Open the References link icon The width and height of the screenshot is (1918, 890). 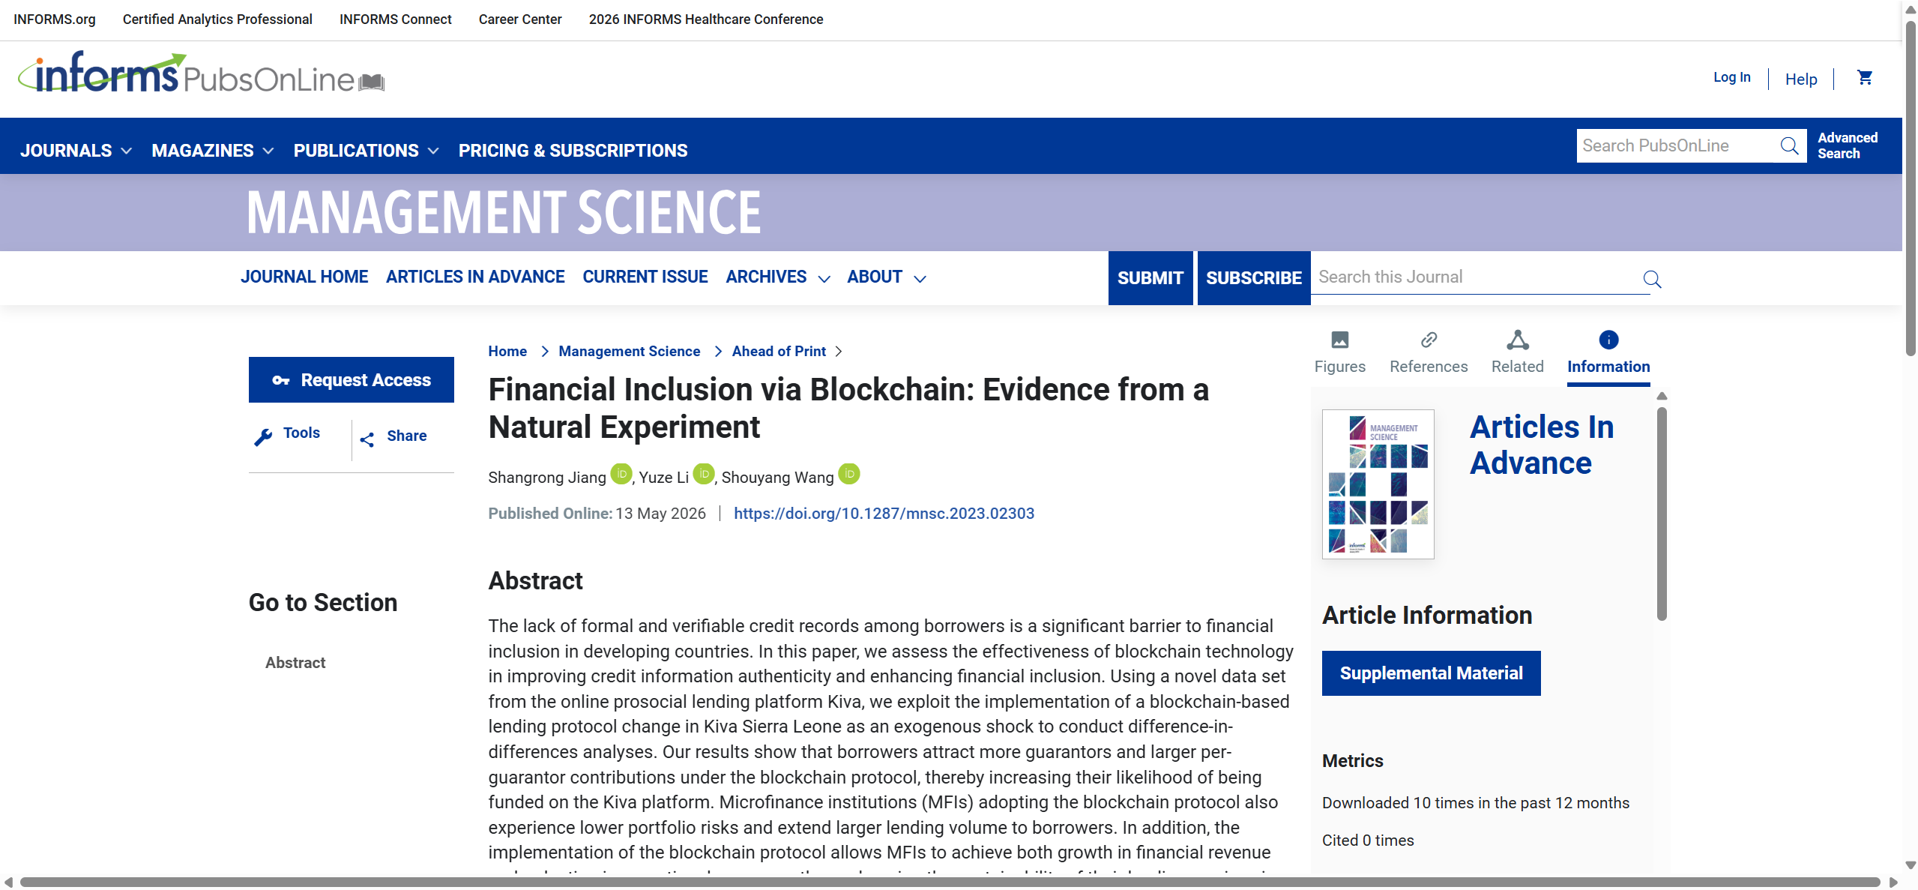point(1429,340)
